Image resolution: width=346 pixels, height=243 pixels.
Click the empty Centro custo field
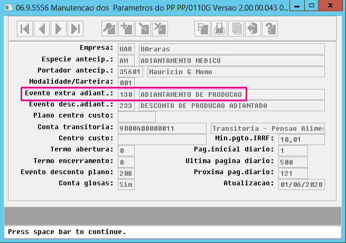point(162,140)
